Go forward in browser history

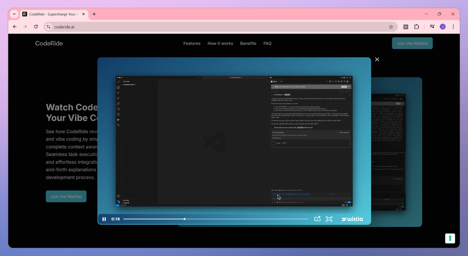25,27
